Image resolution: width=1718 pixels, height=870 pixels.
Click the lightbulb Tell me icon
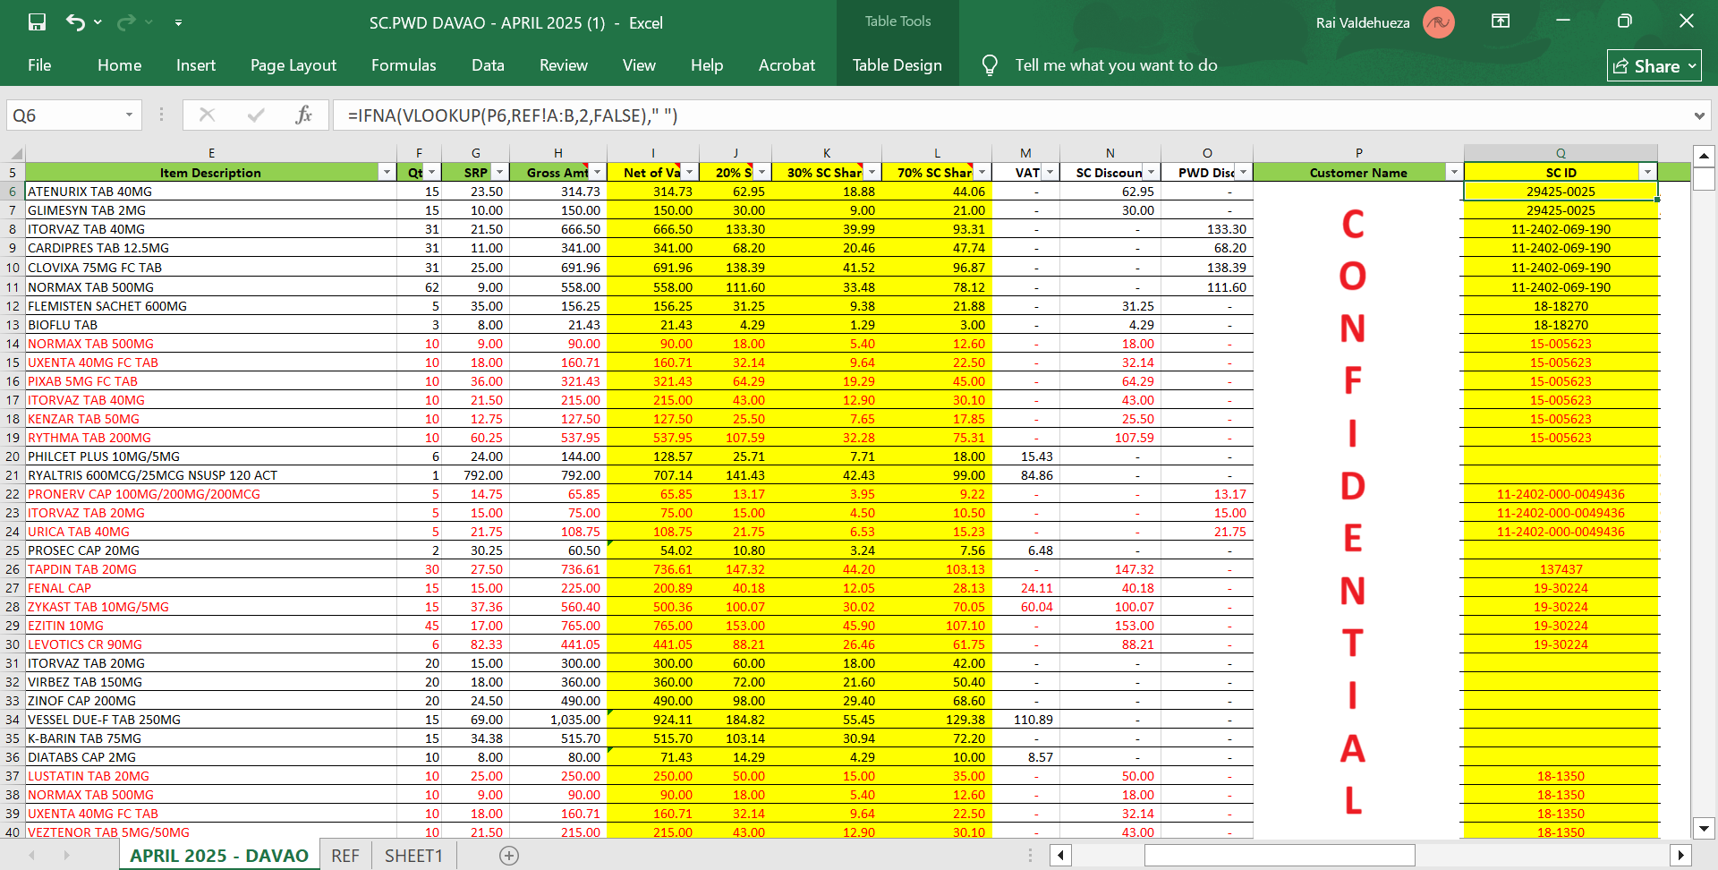coord(990,65)
